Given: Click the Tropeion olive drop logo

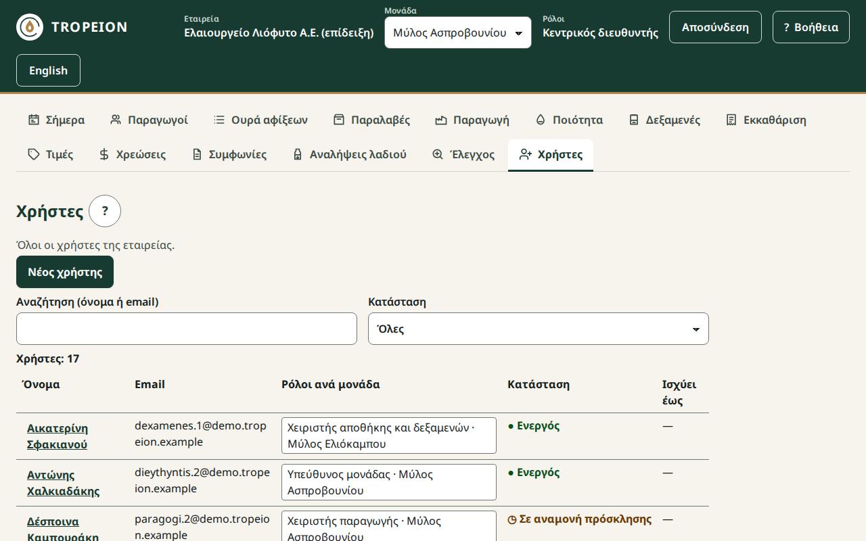Looking at the screenshot, I should 30,27.
